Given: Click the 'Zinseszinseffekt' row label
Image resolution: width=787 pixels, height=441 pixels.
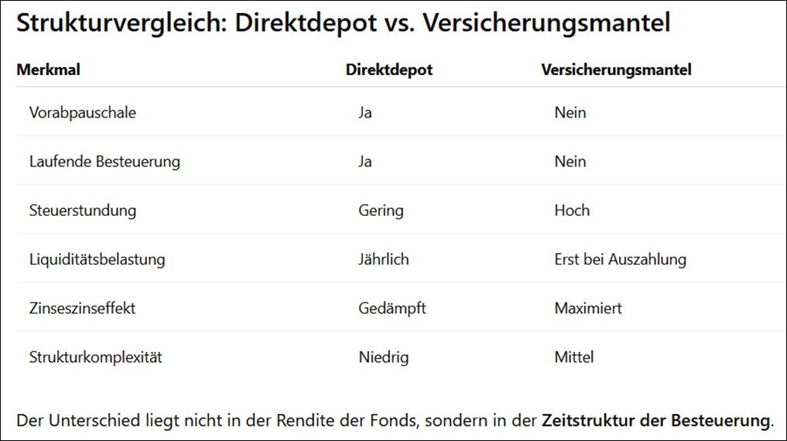Looking at the screenshot, I should 83,308.
